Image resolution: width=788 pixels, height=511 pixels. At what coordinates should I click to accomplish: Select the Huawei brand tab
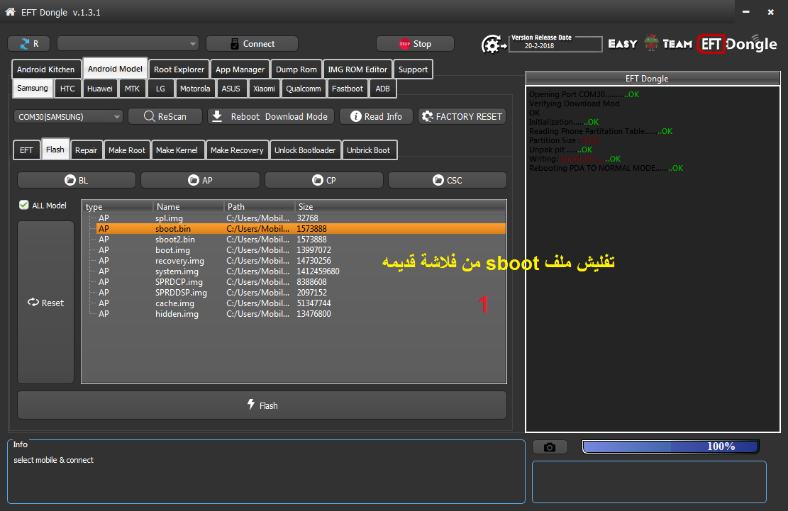point(99,89)
